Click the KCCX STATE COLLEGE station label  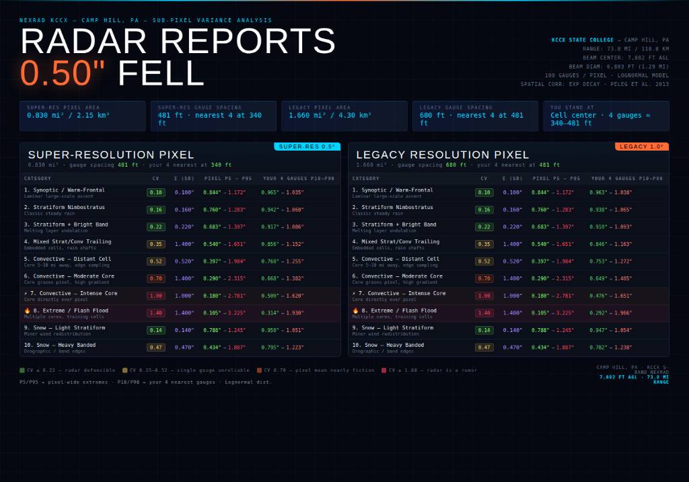coord(583,40)
